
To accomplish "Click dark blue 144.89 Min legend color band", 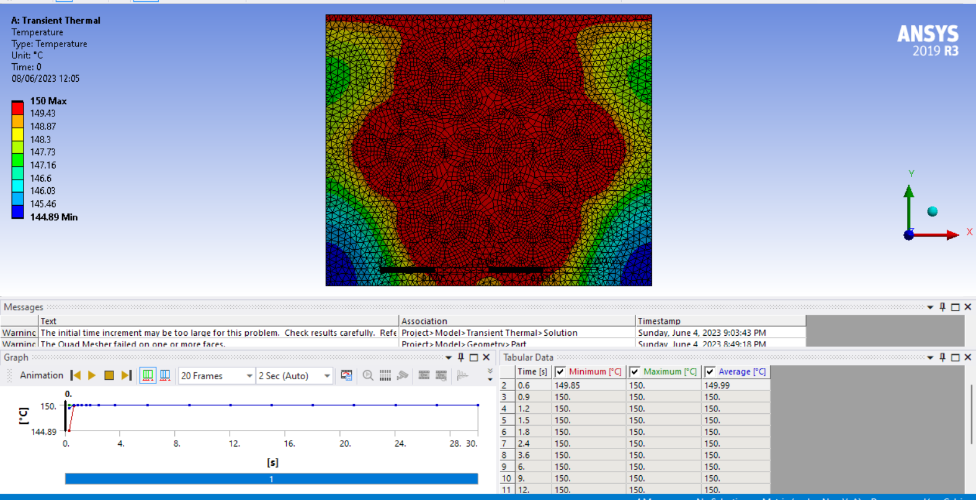I will coord(17,212).
